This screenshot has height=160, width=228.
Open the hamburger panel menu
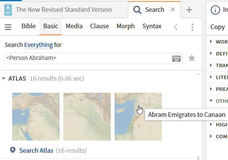pyautogui.click(x=8, y=27)
